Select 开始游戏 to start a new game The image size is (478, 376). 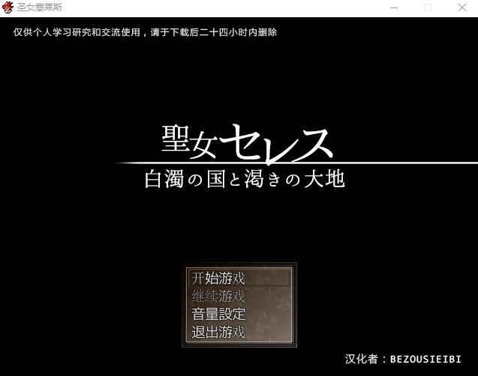(x=239, y=278)
